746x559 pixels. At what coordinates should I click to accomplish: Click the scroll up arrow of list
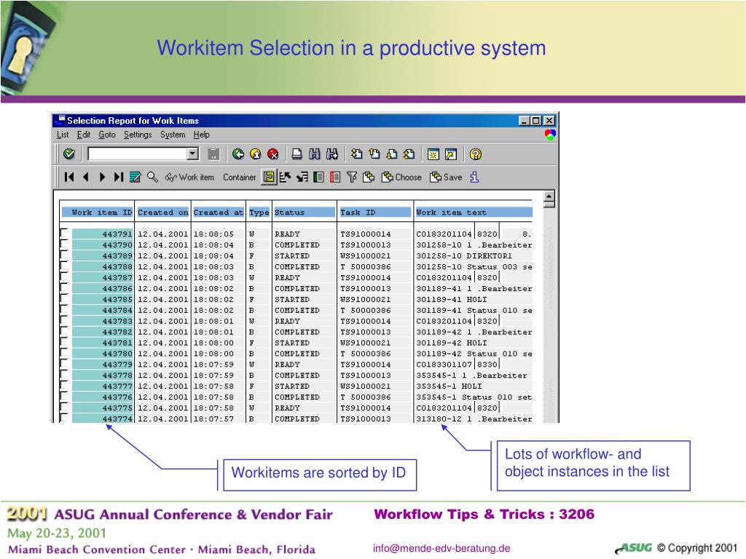click(x=549, y=196)
